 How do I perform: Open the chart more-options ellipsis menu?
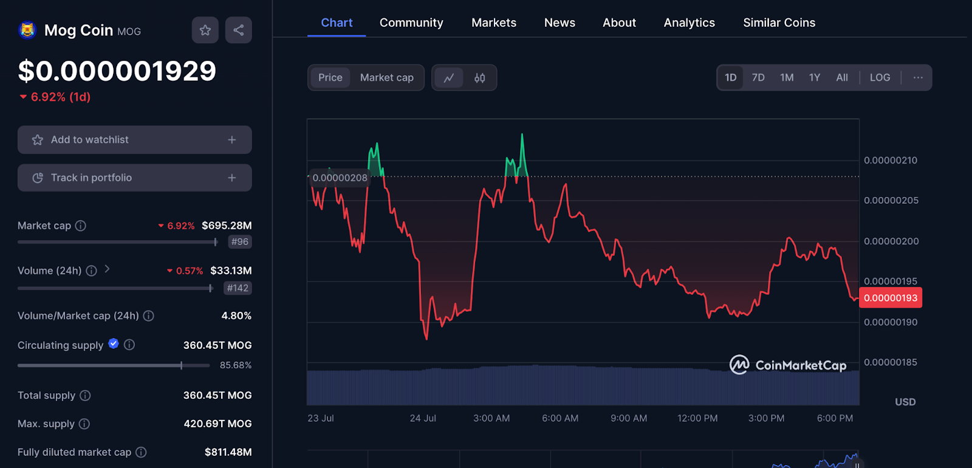[918, 78]
